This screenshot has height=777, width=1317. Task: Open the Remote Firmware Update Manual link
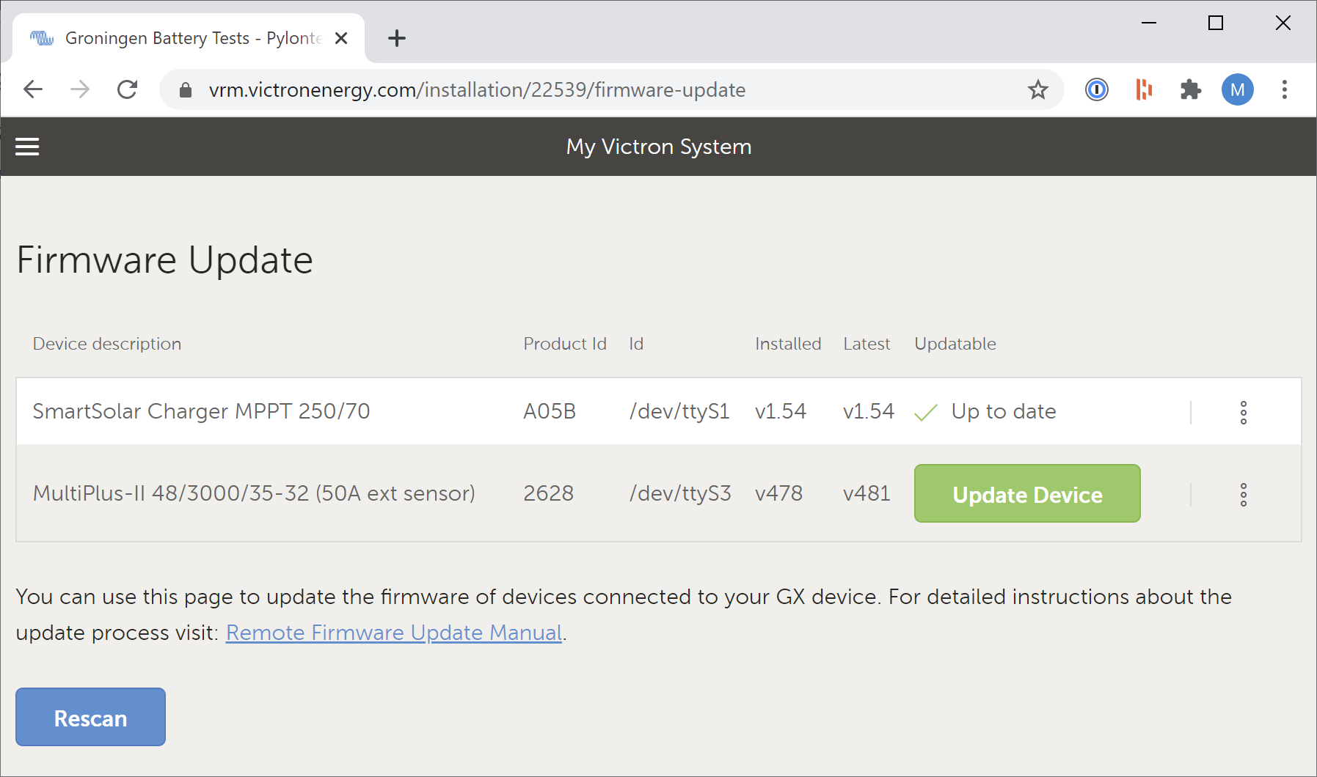393,632
